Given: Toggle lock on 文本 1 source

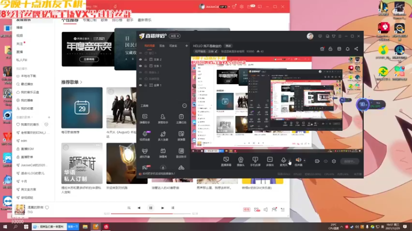Looking at the screenshot, I should click(x=146, y=66).
